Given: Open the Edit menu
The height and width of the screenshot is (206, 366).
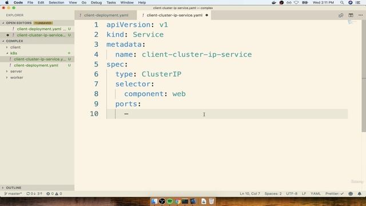Looking at the screenshot, I should coord(41,2).
